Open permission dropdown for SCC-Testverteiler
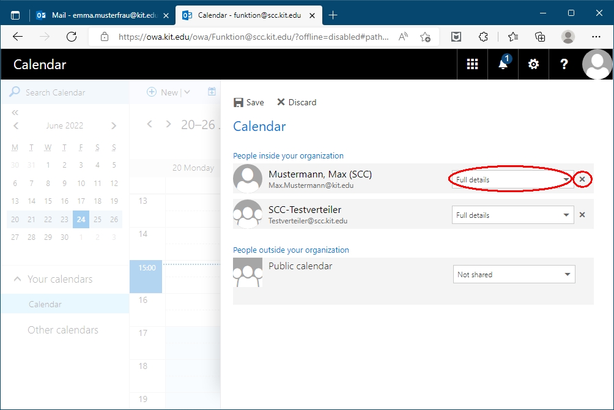The width and height of the screenshot is (614, 410). pos(512,215)
